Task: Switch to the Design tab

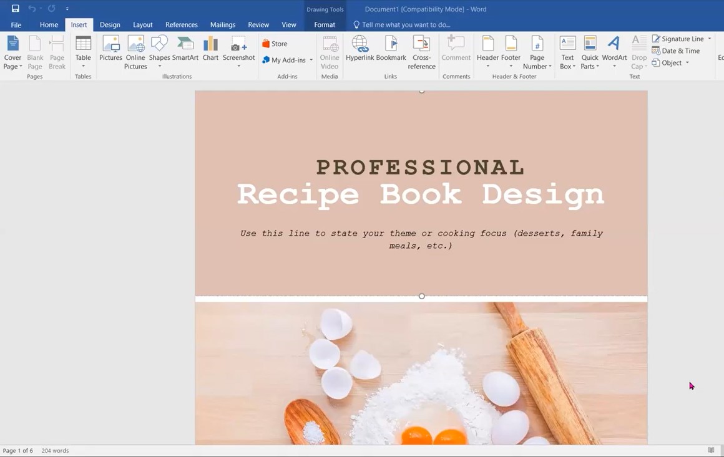Action: [110, 25]
